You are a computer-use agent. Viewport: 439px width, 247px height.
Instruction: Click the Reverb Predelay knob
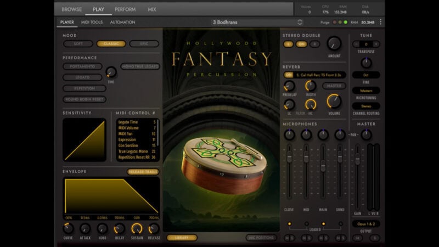(x=289, y=86)
